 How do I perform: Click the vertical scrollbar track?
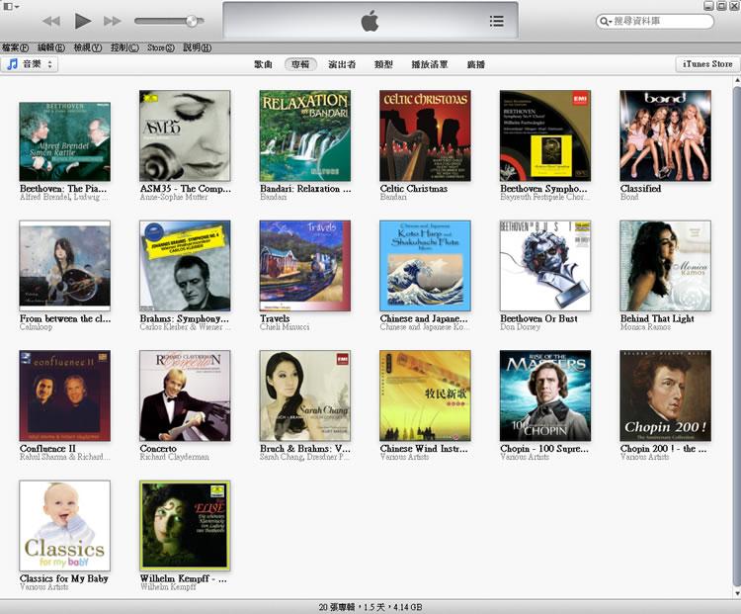point(737,336)
